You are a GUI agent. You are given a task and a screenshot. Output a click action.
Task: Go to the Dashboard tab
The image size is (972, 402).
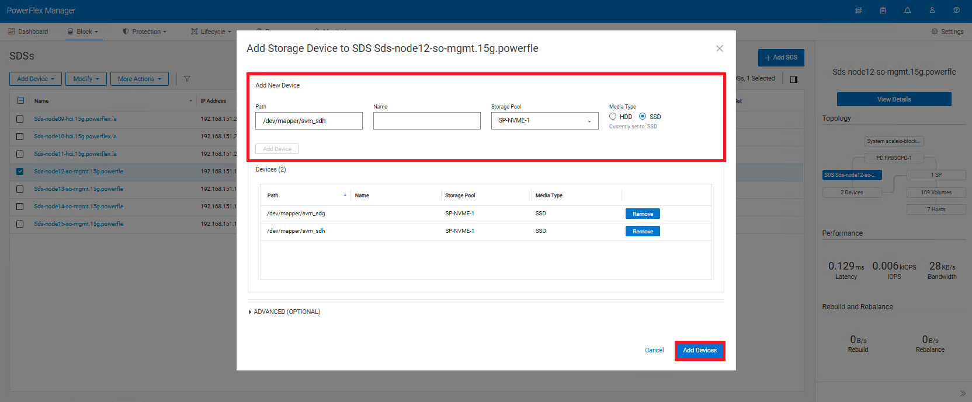coord(28,32)
